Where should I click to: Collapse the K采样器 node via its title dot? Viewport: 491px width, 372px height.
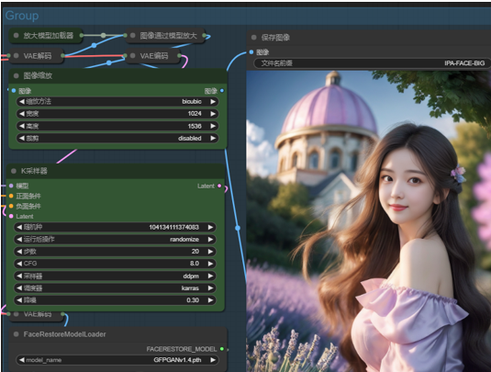click(x=14, y=171)
